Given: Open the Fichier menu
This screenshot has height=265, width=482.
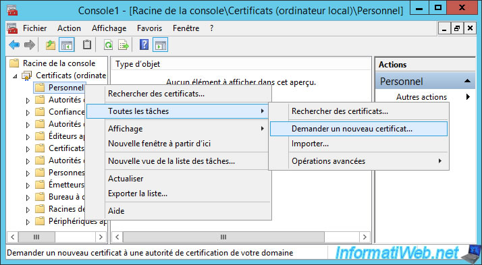Looking at the screenshot, I should (34, 28).
